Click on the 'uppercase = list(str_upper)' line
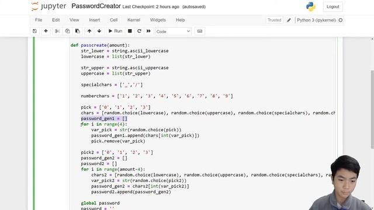Screen dimensions: 374x210 tap(116, 73)
